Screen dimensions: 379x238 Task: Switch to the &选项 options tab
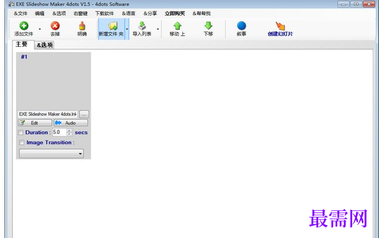click(45, 45)
